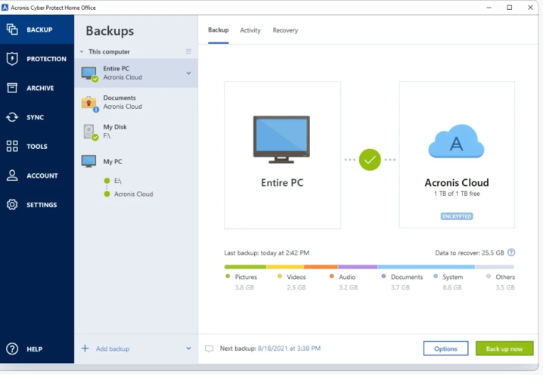This screenshot has width=543, height=375.
Task: Click the purple Documents segment of the data bar
Action: [358, 267]
